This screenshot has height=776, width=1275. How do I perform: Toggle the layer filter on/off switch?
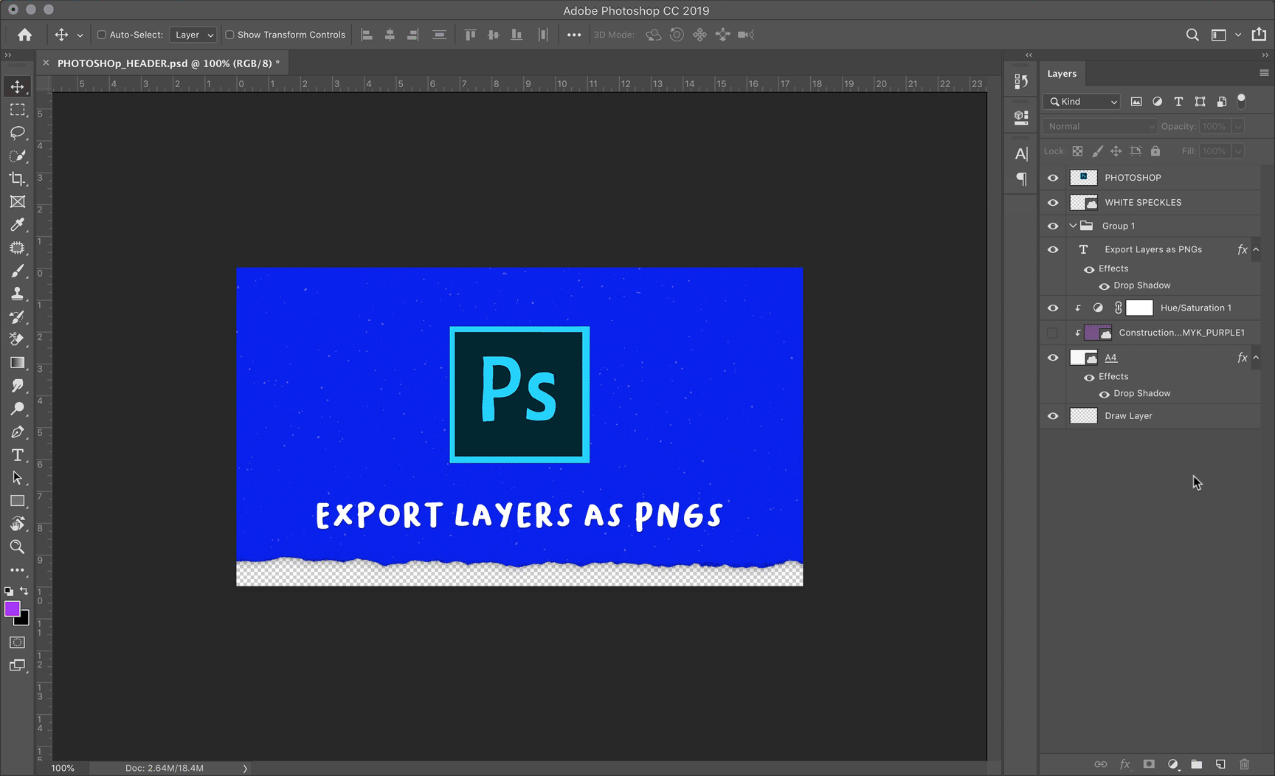tap(1241, 100)
